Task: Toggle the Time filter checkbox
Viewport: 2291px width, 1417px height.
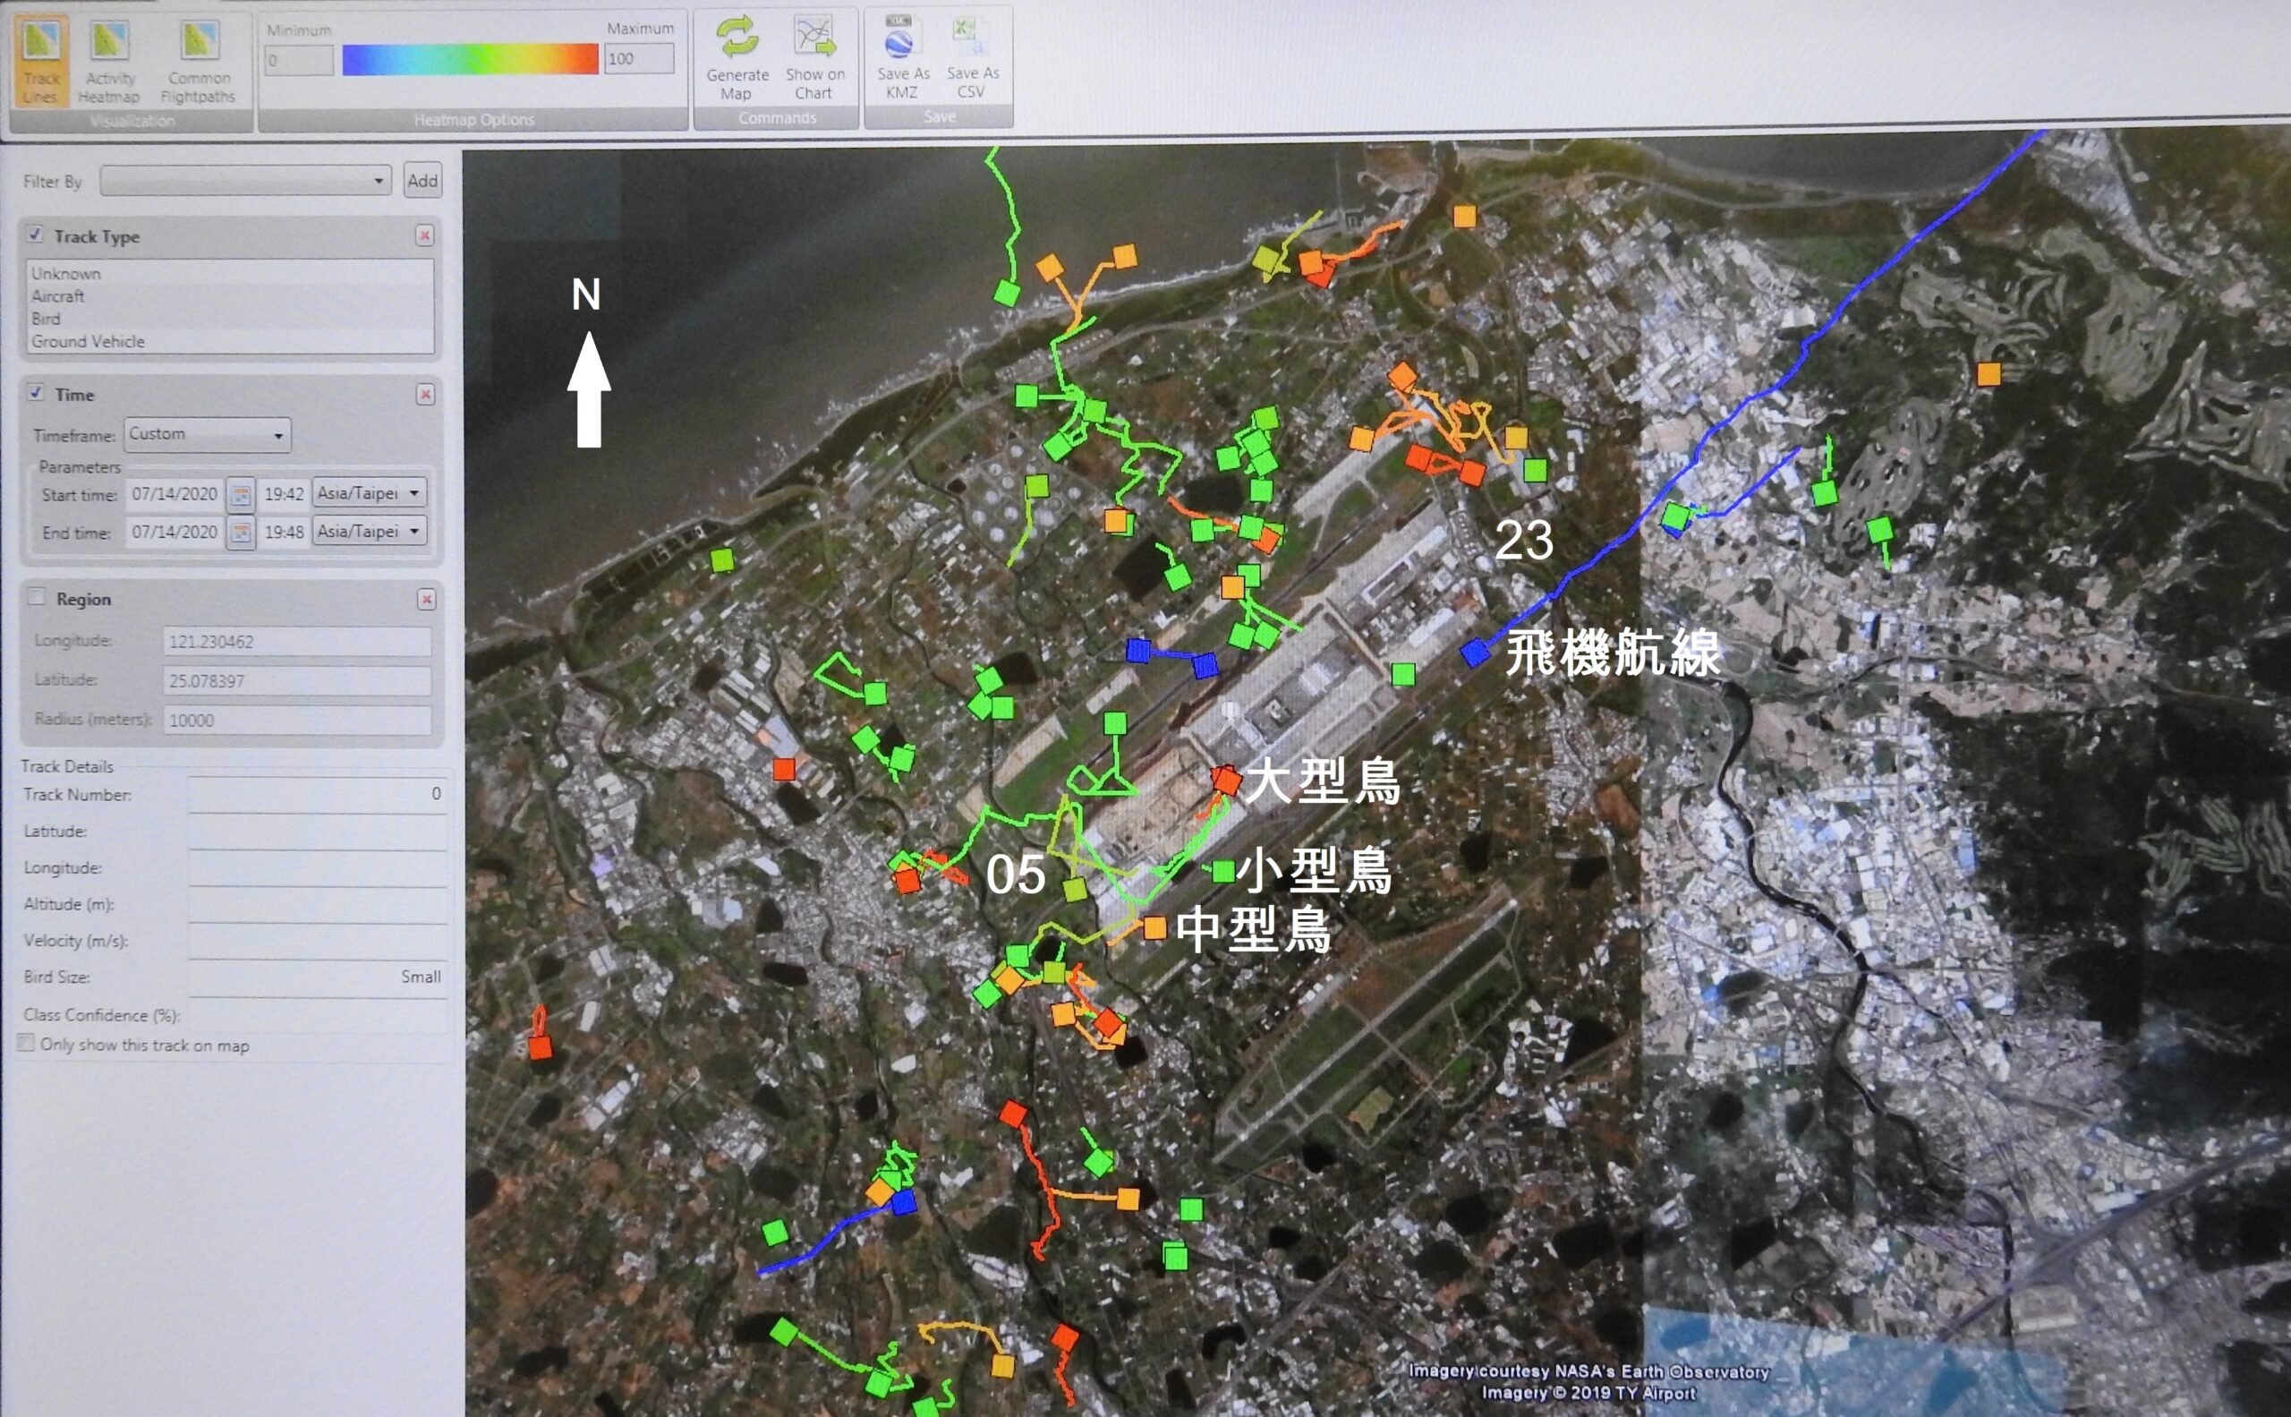Action: [36, 393]
